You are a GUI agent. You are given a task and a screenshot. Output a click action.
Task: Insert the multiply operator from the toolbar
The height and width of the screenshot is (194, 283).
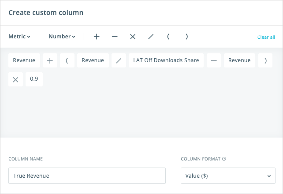click(133, 37)
